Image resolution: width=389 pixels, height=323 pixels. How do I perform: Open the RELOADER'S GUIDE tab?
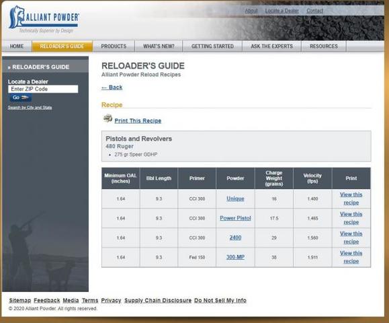pos(62,46)
